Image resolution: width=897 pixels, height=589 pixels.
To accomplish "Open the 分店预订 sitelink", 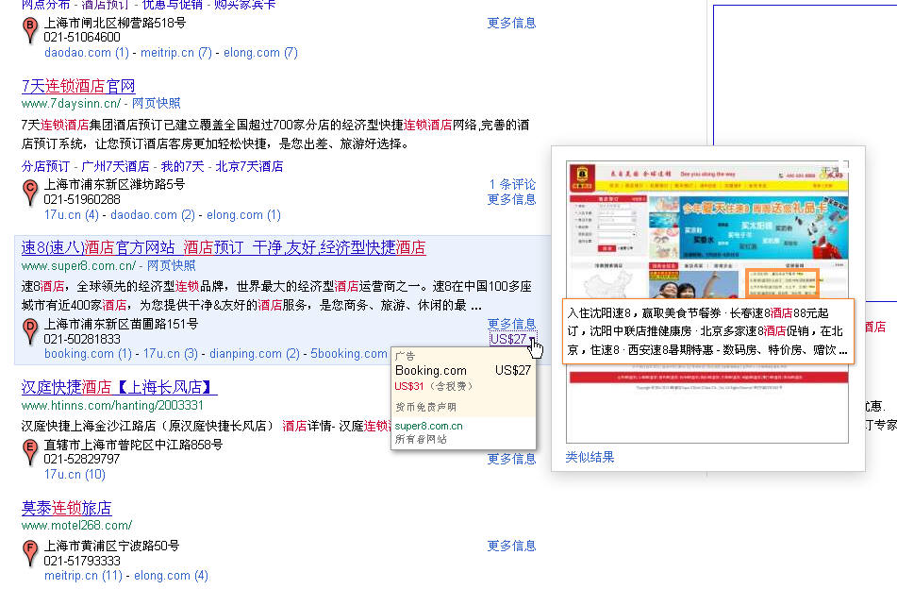I will pos(46,166).
